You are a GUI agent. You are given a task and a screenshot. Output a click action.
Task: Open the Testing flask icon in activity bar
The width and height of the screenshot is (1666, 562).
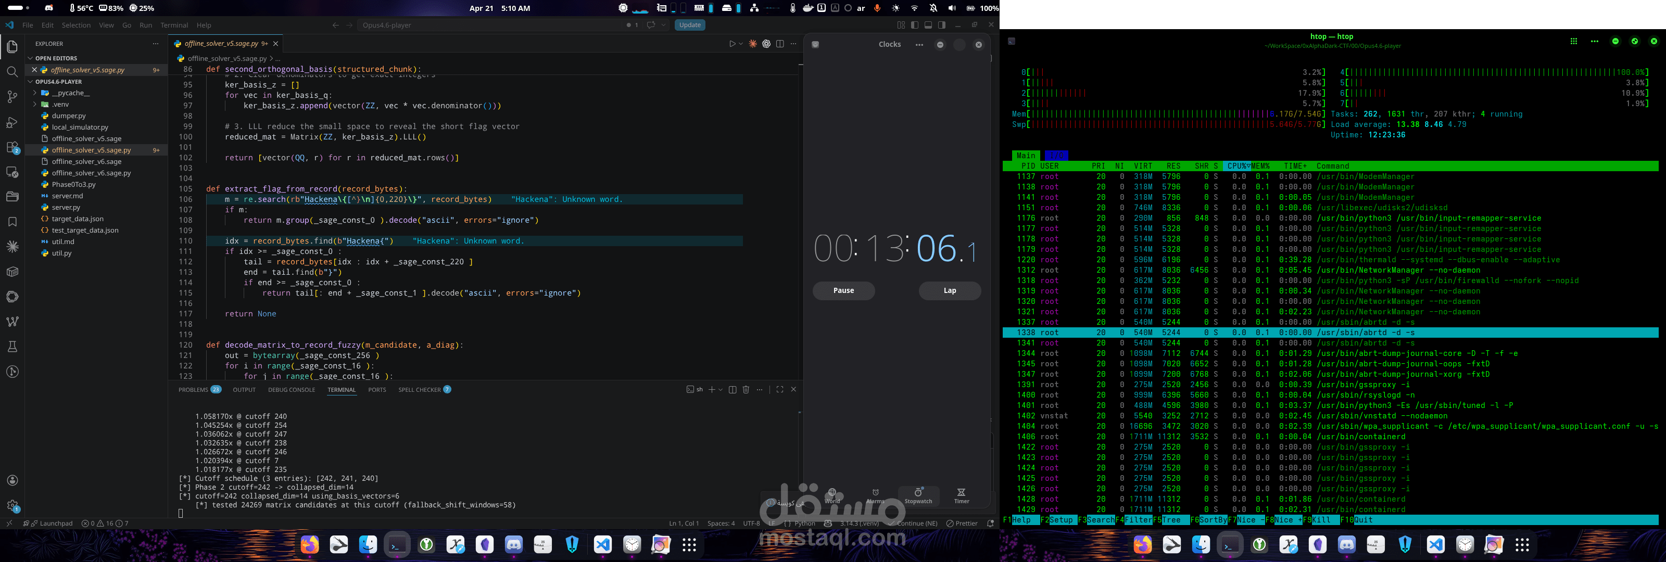[12, 347]
